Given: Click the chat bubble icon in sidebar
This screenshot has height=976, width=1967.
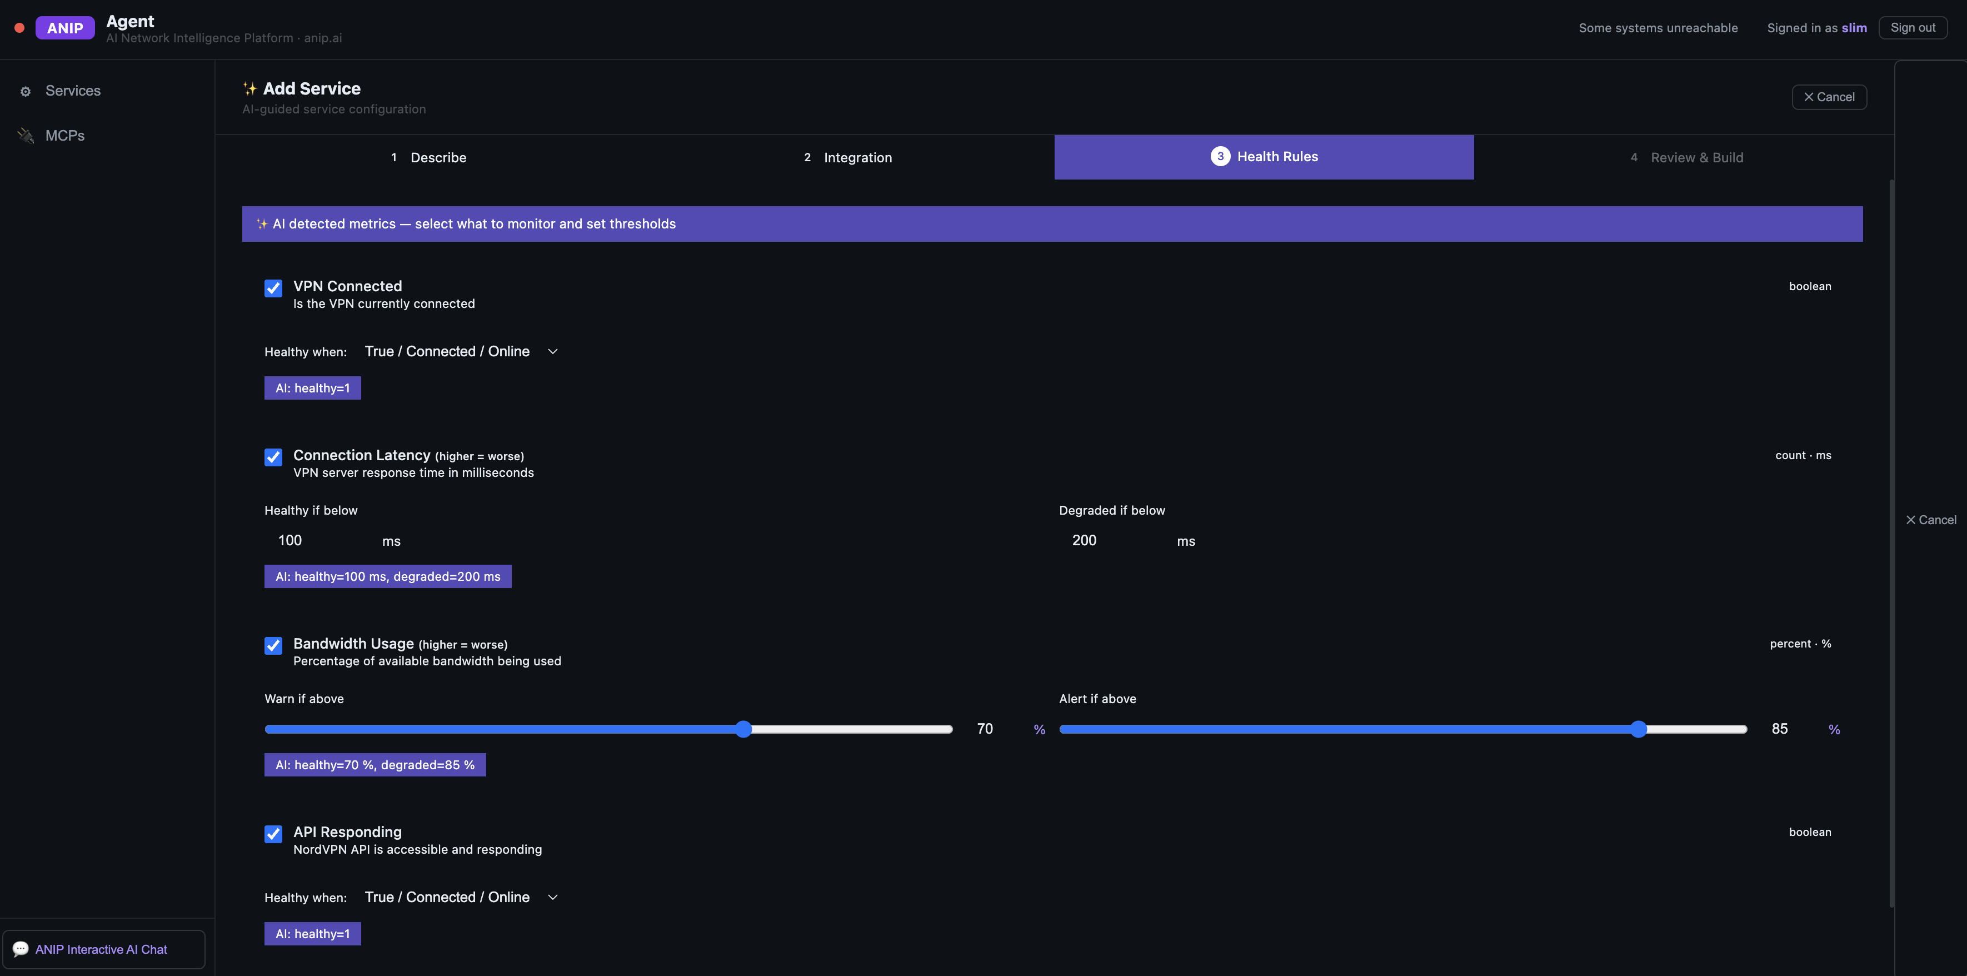Looking at the screenshot, I should click(21, 949).
